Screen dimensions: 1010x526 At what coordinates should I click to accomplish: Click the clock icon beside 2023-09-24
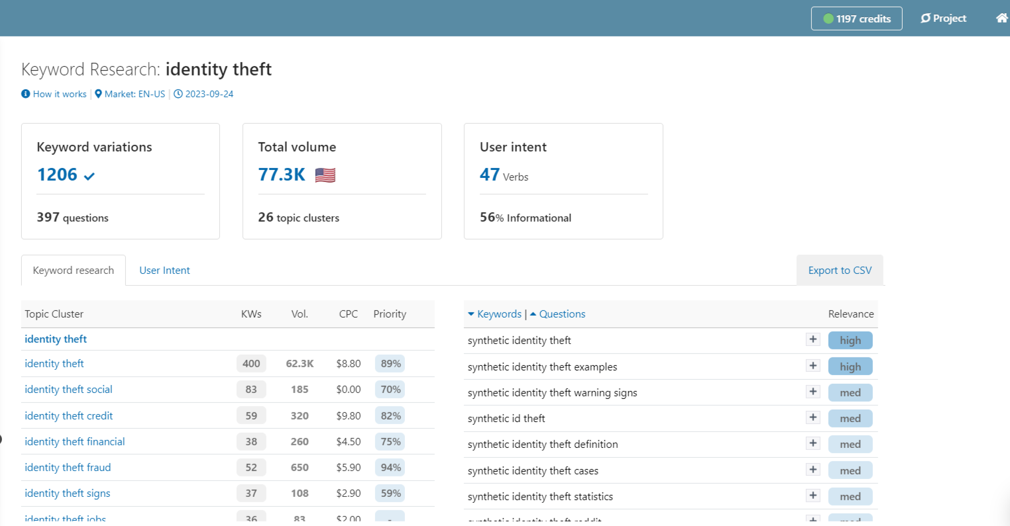pos(178,94)
